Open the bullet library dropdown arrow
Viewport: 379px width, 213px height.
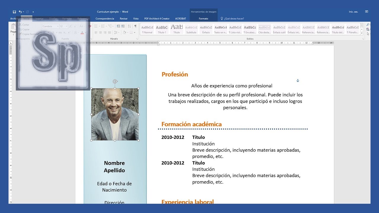point(99,26)
